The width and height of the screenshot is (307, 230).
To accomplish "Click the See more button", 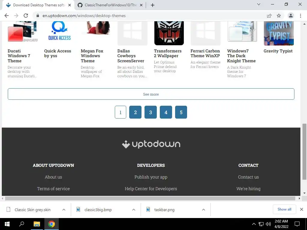I will (x=151, y=94).
